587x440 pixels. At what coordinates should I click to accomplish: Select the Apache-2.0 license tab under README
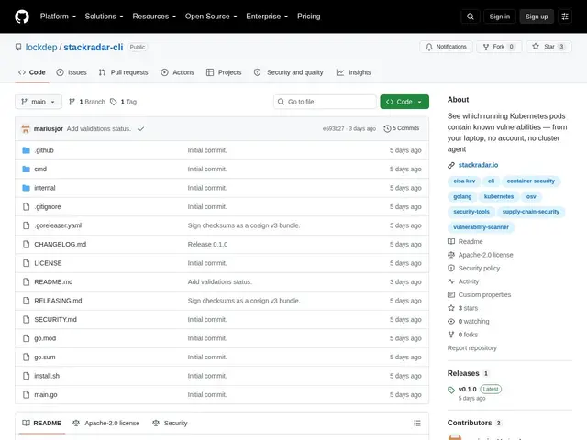(106, 423)
